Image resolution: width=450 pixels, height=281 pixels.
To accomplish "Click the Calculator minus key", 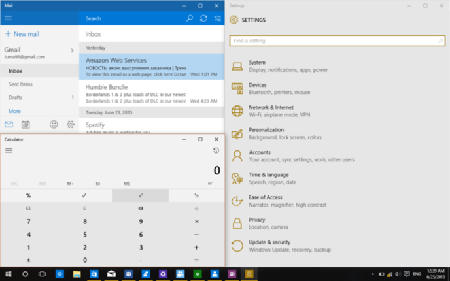I will [197, 234].
